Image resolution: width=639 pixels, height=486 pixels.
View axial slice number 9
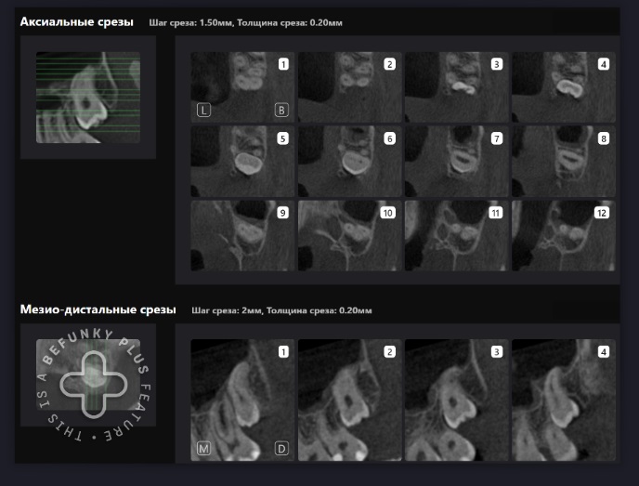(241, 235)
